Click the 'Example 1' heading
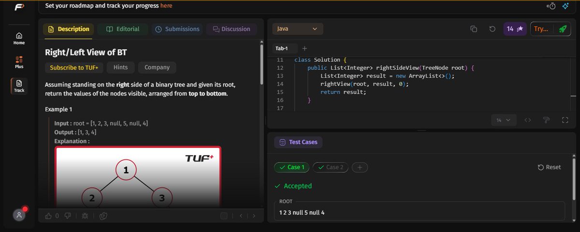This screenshot has height=232, width=580. (58, 110)
